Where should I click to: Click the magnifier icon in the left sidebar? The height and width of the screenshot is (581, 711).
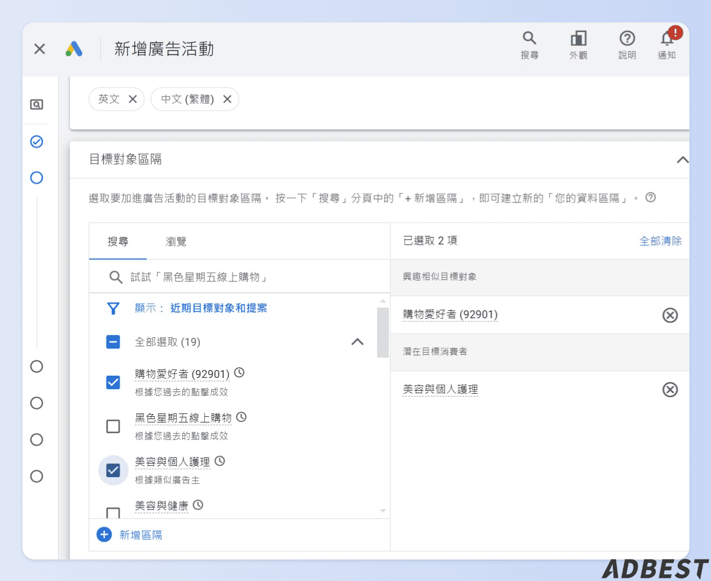click(36, 104)
